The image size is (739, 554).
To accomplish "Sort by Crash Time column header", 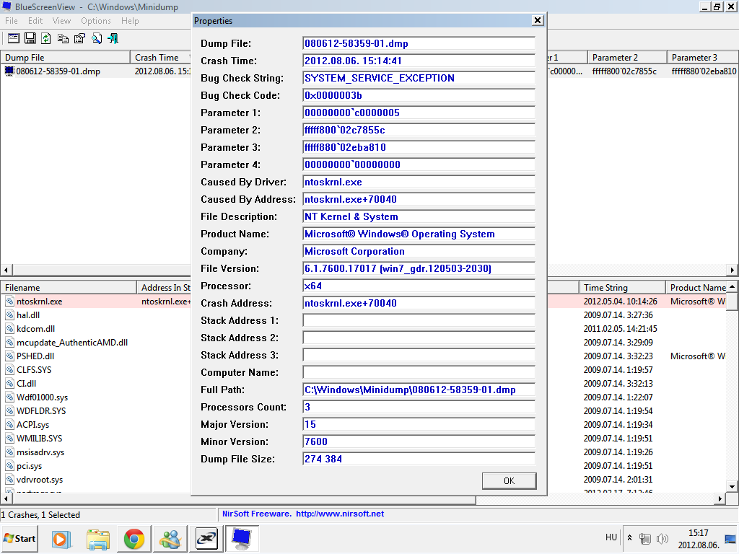I will point(160,58).
